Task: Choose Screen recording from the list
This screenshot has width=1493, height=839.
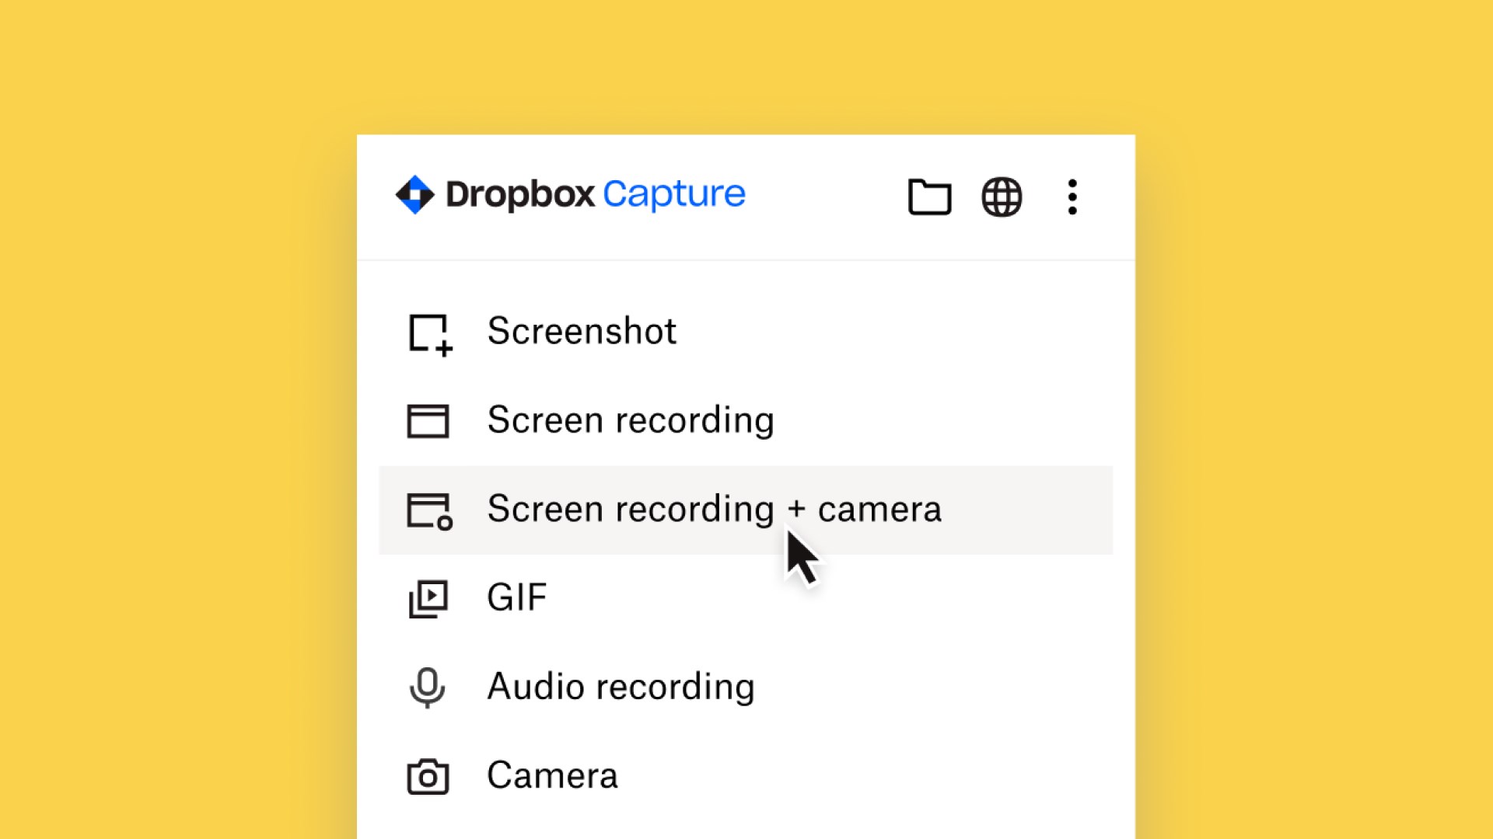Action: pyautogui.click(x=630, y=420)
